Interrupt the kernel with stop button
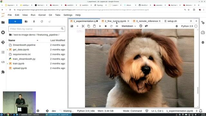The width and height of the screenshot is (206, 116). pos(106,26)
